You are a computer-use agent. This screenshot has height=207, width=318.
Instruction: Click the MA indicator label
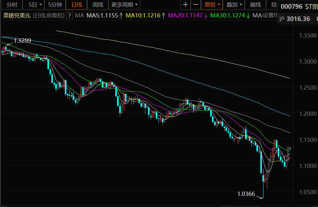(x=79, y=15)
